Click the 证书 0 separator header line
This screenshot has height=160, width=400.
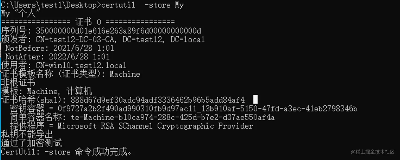[88, 22]
